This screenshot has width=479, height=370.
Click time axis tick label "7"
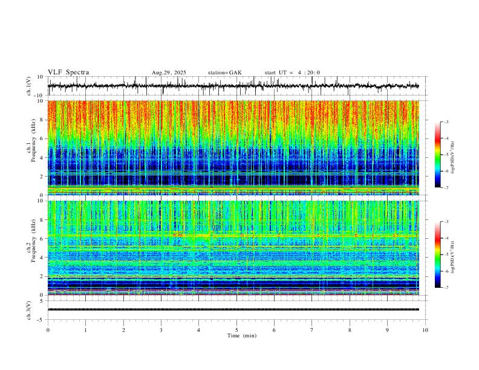(x=312, y=330)
